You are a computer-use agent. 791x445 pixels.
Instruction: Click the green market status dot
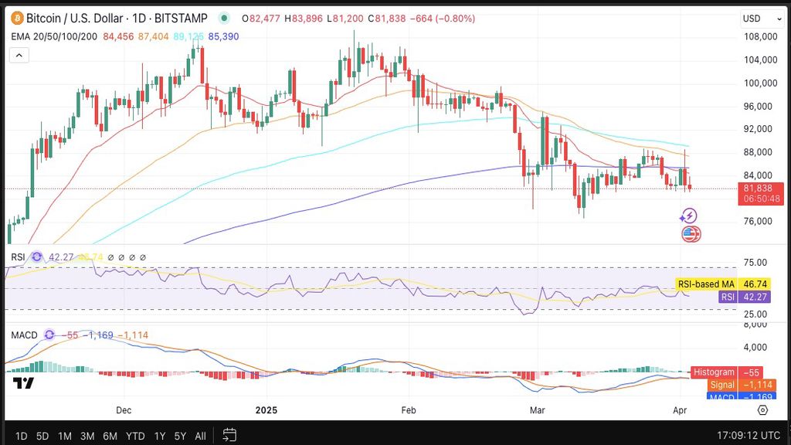(224, 19)
